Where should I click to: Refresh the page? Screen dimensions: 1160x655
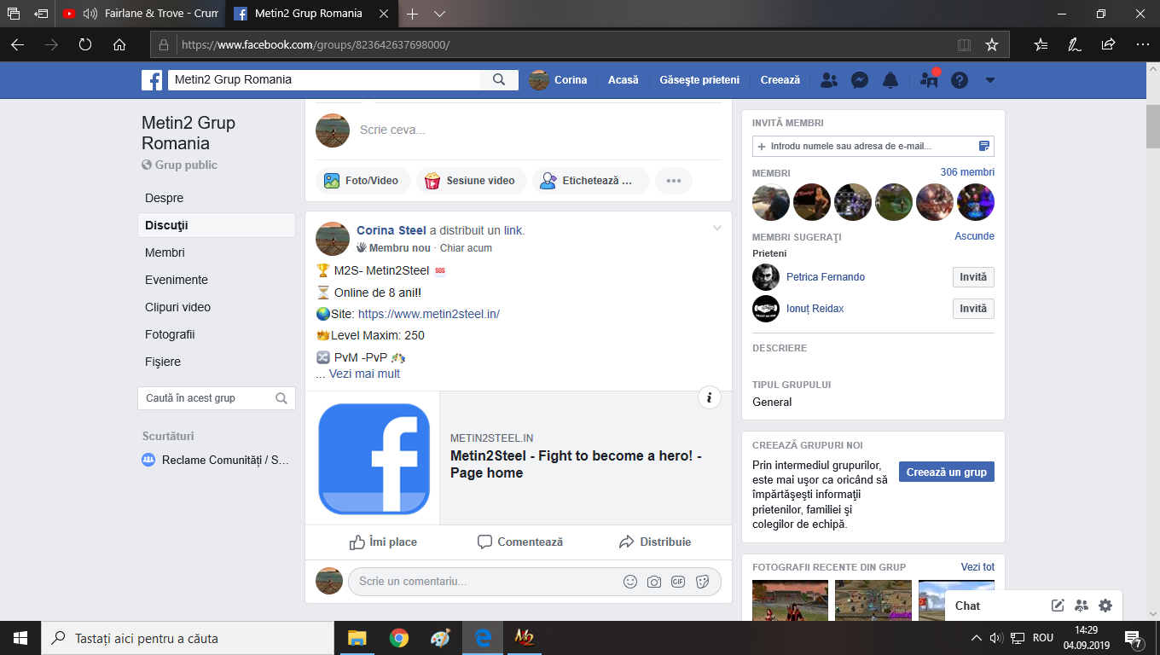click(x=85, y=44)
